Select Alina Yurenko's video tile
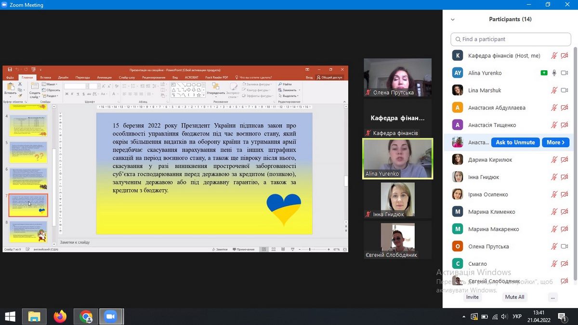Screen dimensions: 578x325 397,159
